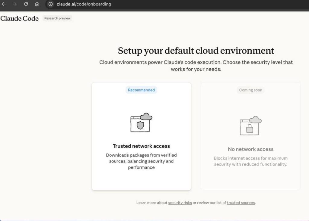Click the Claude Code logo
Image resolution: width=309 pixels, height=221 pixels.
[x=19, y=18]
